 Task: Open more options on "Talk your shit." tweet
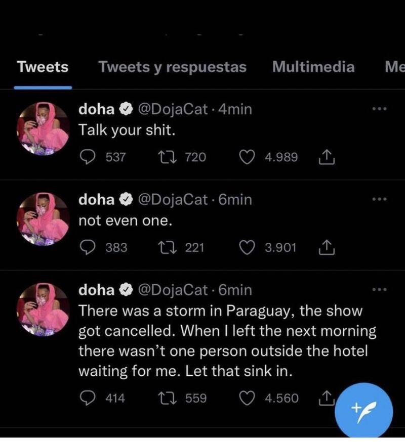(x=379, y=109)
